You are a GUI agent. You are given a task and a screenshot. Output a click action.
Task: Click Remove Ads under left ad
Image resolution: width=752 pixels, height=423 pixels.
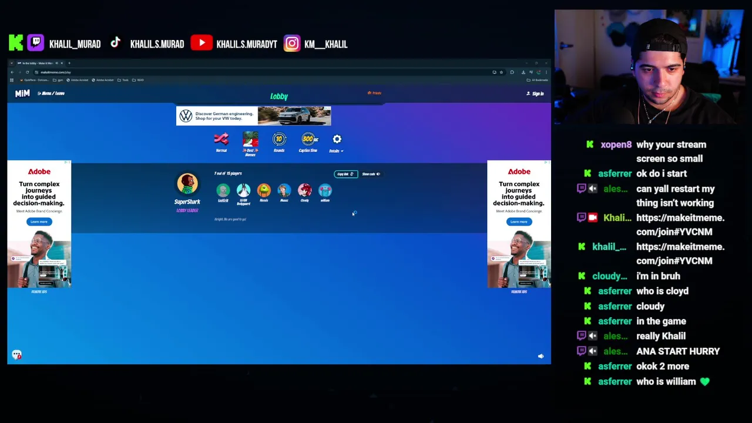pos(39,291)
